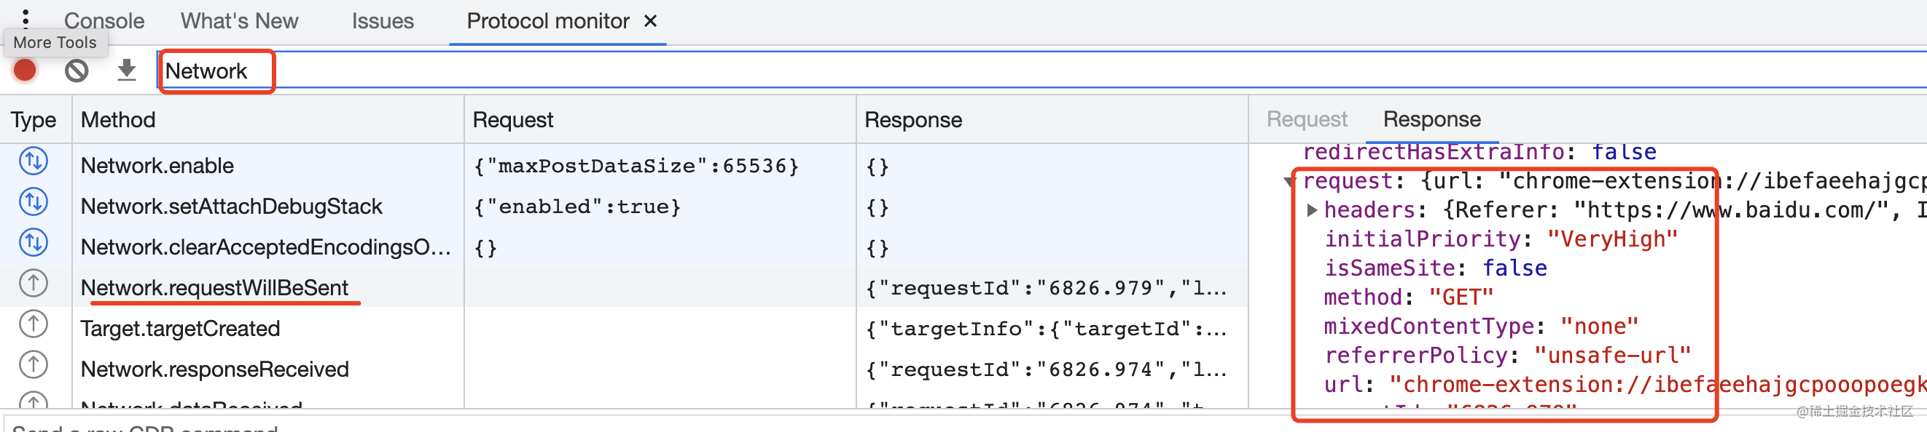
Task: Click the Network.enable bidirectional arrow icon
Action: pos(34,162)
